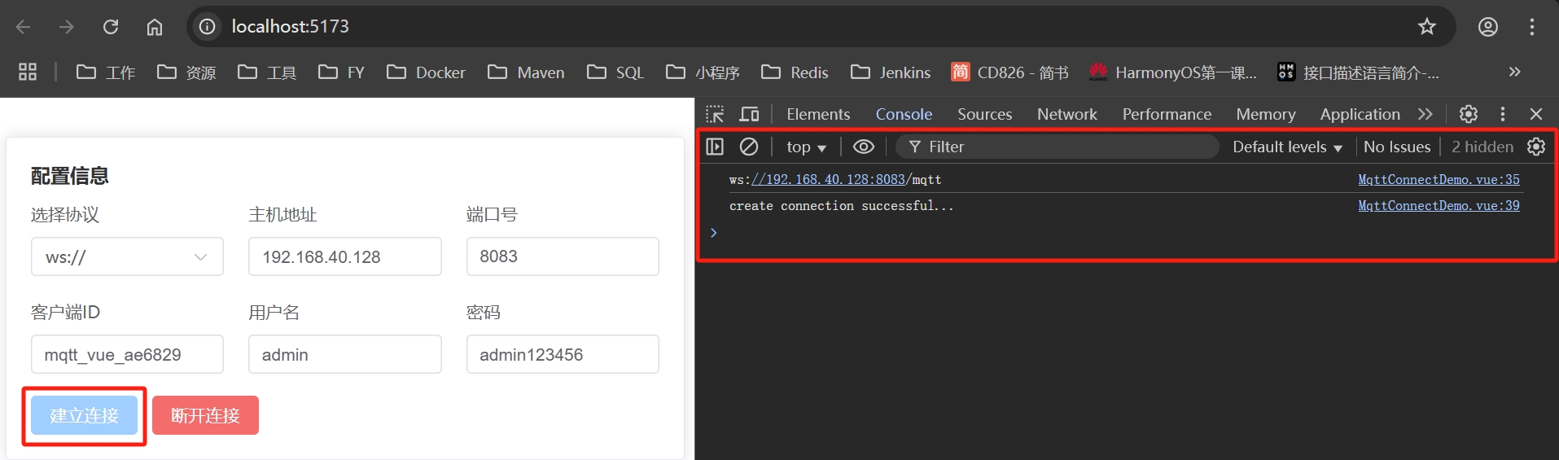Switch to the Application tab

click(1360, 114)
